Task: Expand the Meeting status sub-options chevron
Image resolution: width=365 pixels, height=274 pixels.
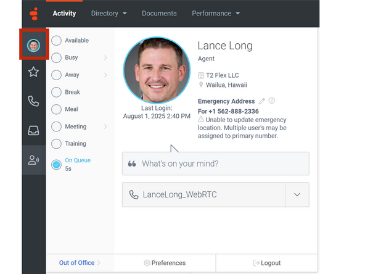Action: pos(105,127)
